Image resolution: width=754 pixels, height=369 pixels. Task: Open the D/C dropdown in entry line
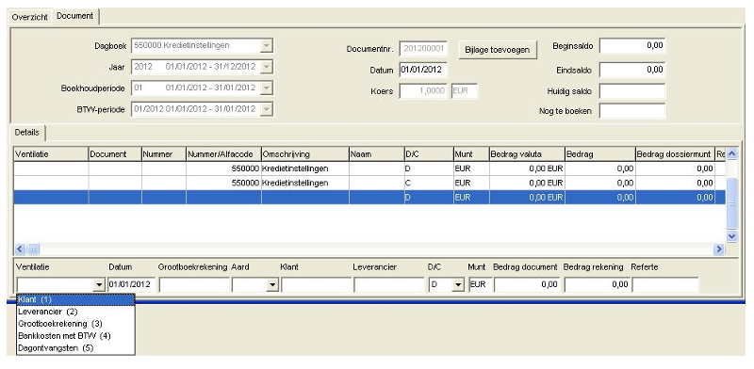(x=457, y=285)
